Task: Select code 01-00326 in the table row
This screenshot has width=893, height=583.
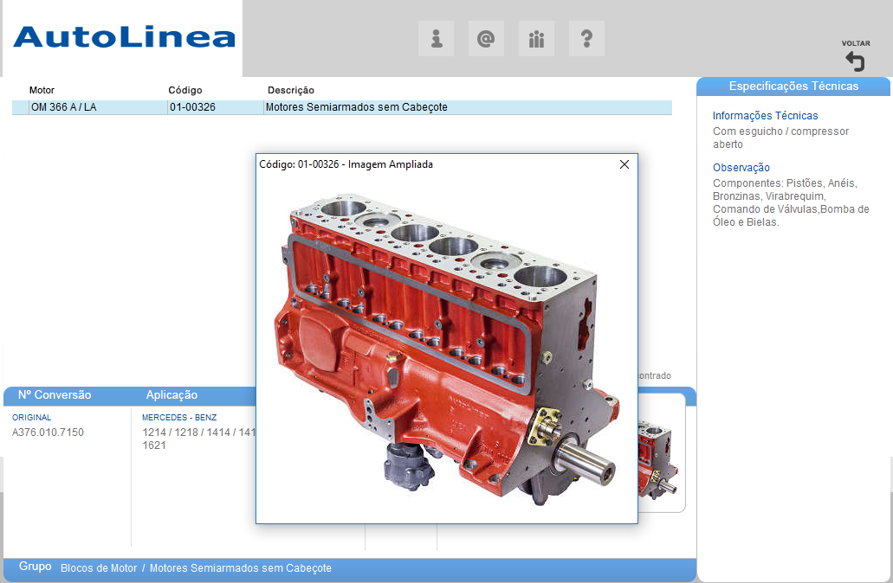Action: click(x=192, y=107)
